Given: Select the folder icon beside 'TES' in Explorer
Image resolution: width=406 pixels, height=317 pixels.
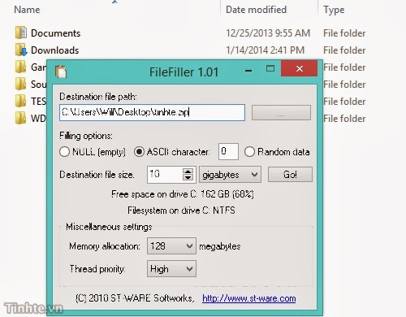Looking at the screenshot, I should 21,101.
